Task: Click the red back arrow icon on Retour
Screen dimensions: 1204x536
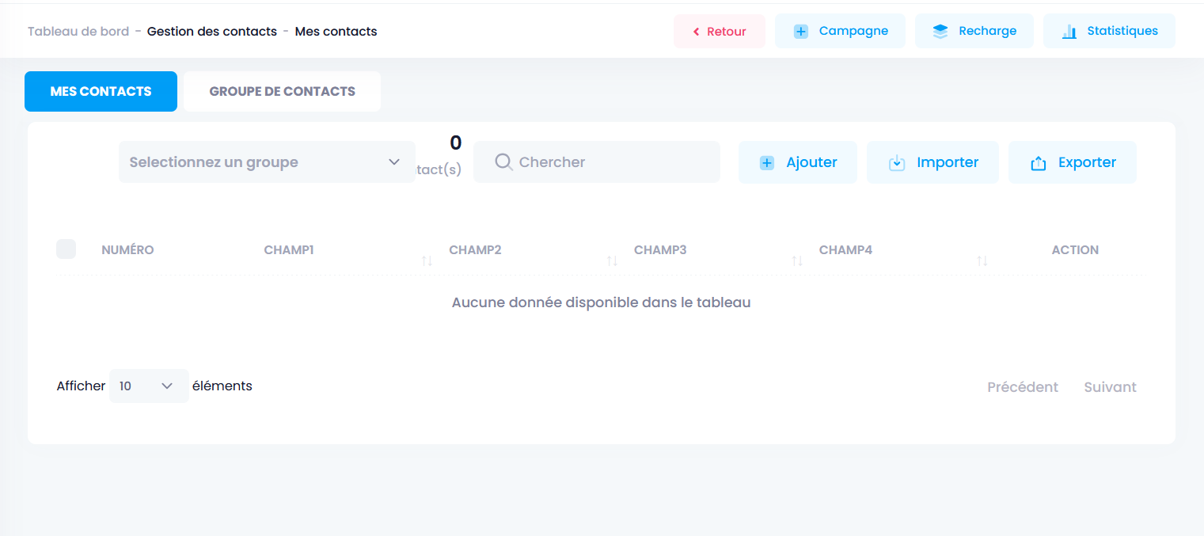Action: coord(696,32)
